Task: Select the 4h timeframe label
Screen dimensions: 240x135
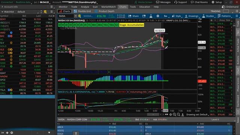Action: 81,25
